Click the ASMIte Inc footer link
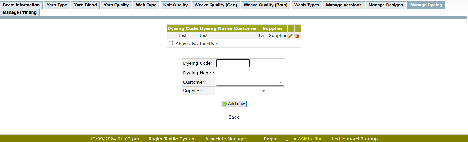This screenshot has width=468, height=142. 310,139
